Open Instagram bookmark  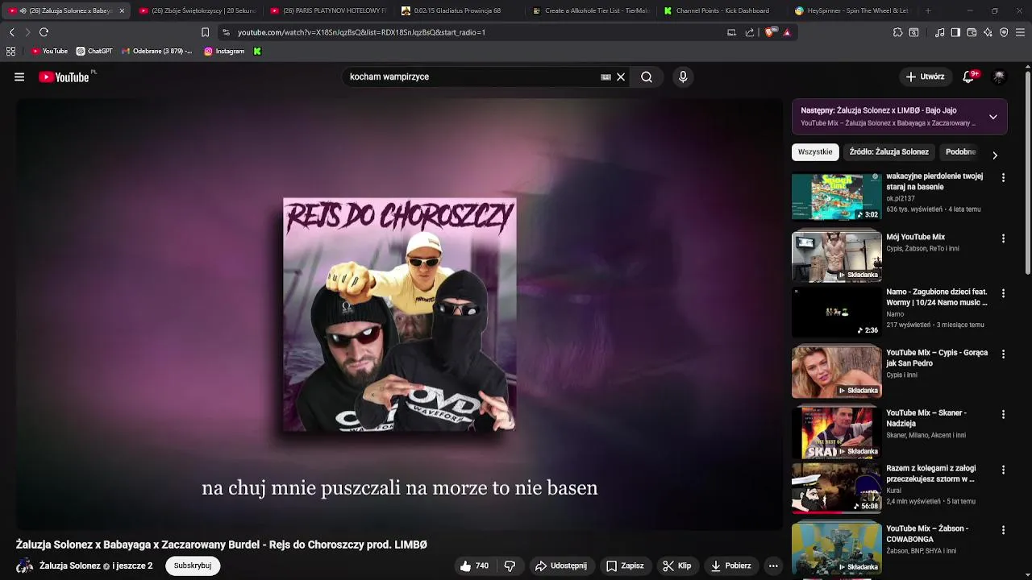coord(224,52)
